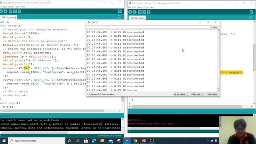
Task: Toggle Autoscroll checkbox in serial monitor
Action: pyautogui.click(x=88, y=94)
